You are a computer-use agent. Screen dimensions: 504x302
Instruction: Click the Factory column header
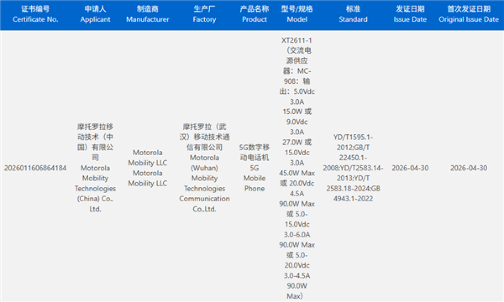[204, 14]
